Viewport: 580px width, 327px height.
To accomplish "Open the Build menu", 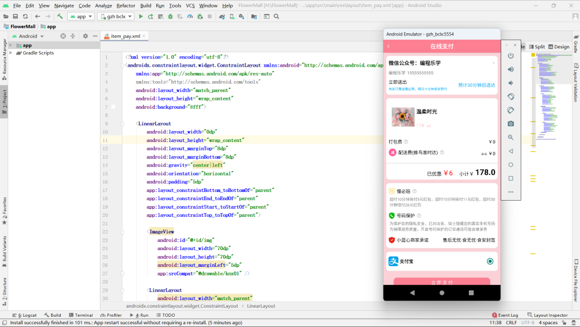I will pos(146,5).
